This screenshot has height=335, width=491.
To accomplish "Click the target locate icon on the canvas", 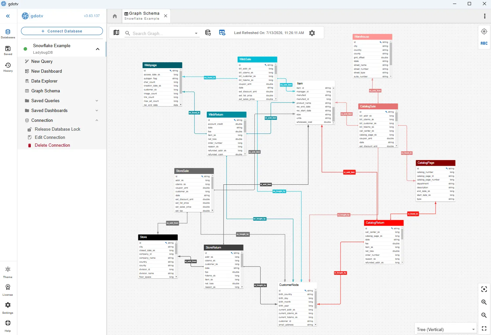I will [484, 31].
